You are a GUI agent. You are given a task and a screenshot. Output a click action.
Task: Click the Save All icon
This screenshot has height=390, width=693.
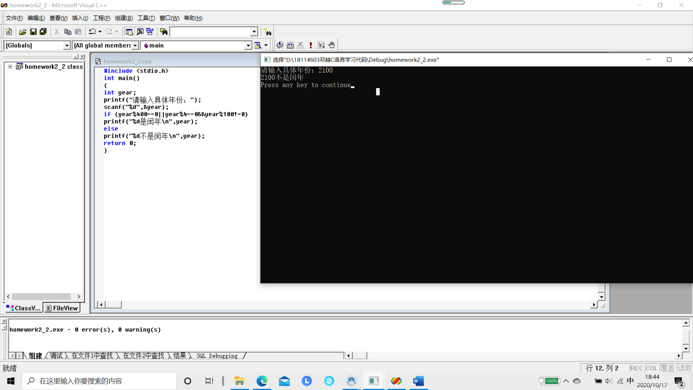pos(43,32)
